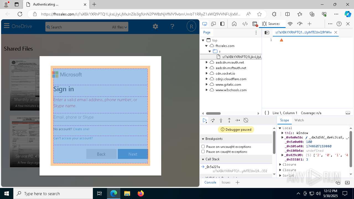Open DevTools customize and control menu

[330, 24]
